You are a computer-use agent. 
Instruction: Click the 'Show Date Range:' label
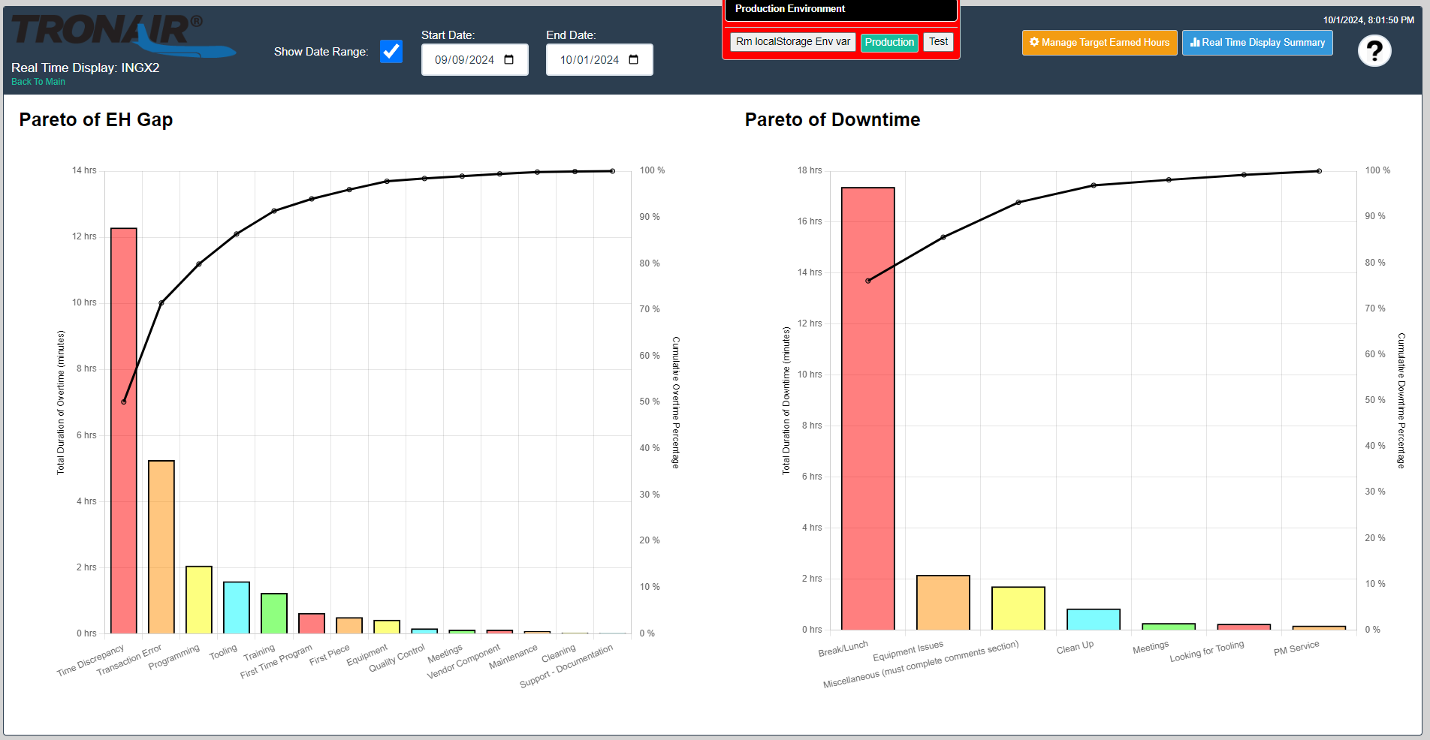pos(321,52)
